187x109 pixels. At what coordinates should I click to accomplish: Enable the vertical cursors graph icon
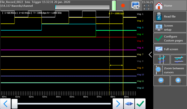(x=162, y=59)
